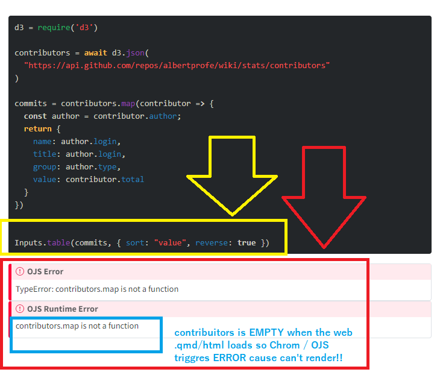Click the "value" sort string in Inputs.table
This screenshot has width=440, height=372.
click(x=170, y=242)
